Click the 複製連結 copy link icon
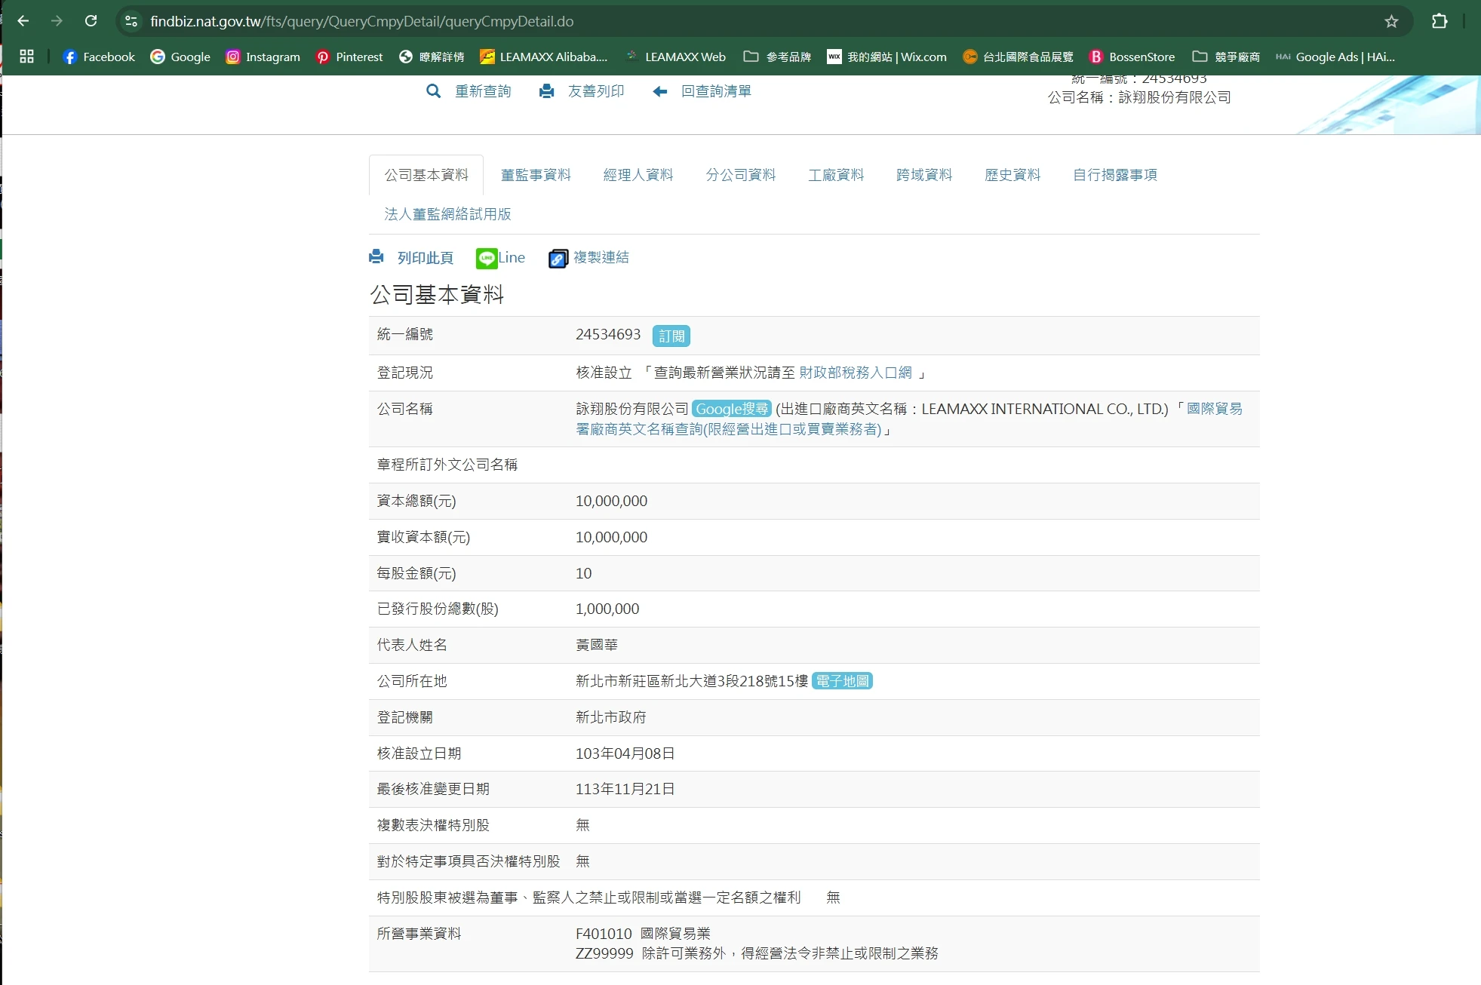Image resolution: width=1481 pixels, height=985 pixels. tap(558, 258)
